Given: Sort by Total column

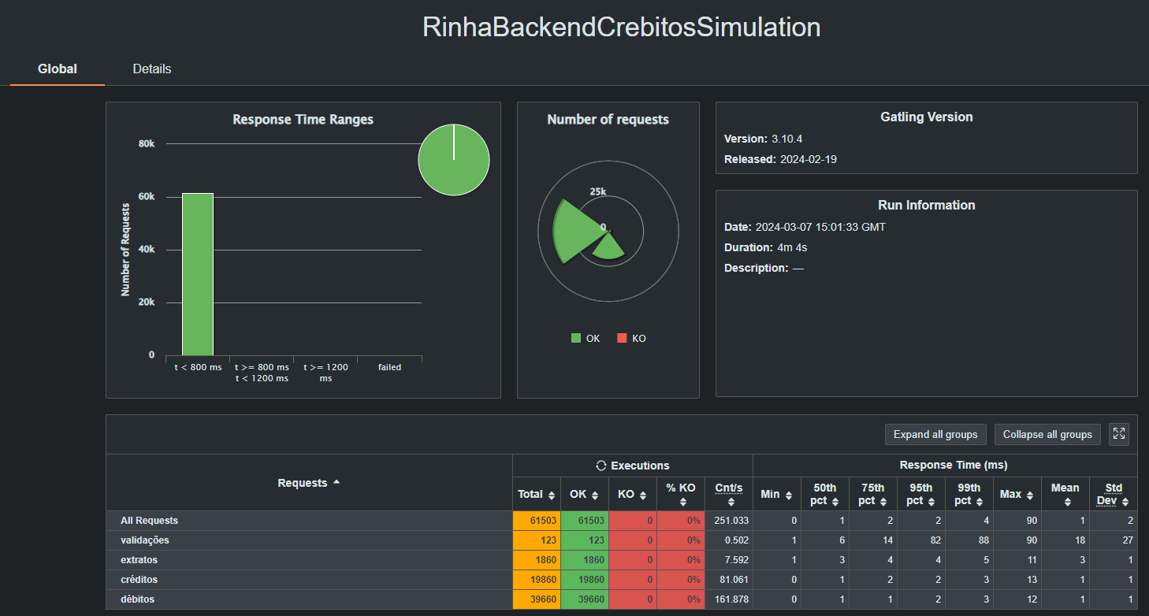Looking at the screenshot, I should point(536,494).
